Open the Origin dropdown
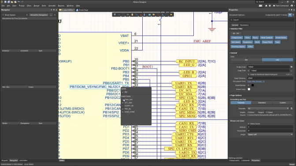Viewport: 296px width, 166px height. click(270, 134)
